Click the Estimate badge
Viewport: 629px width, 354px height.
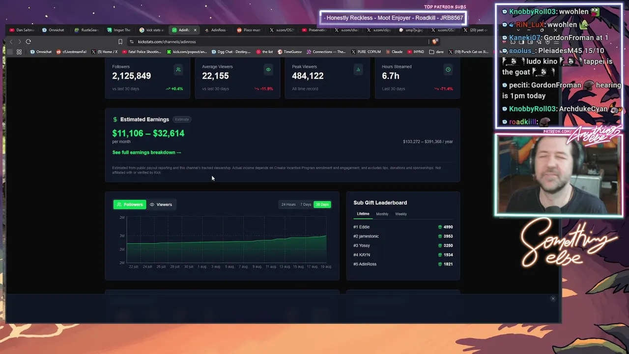(182, 119)
